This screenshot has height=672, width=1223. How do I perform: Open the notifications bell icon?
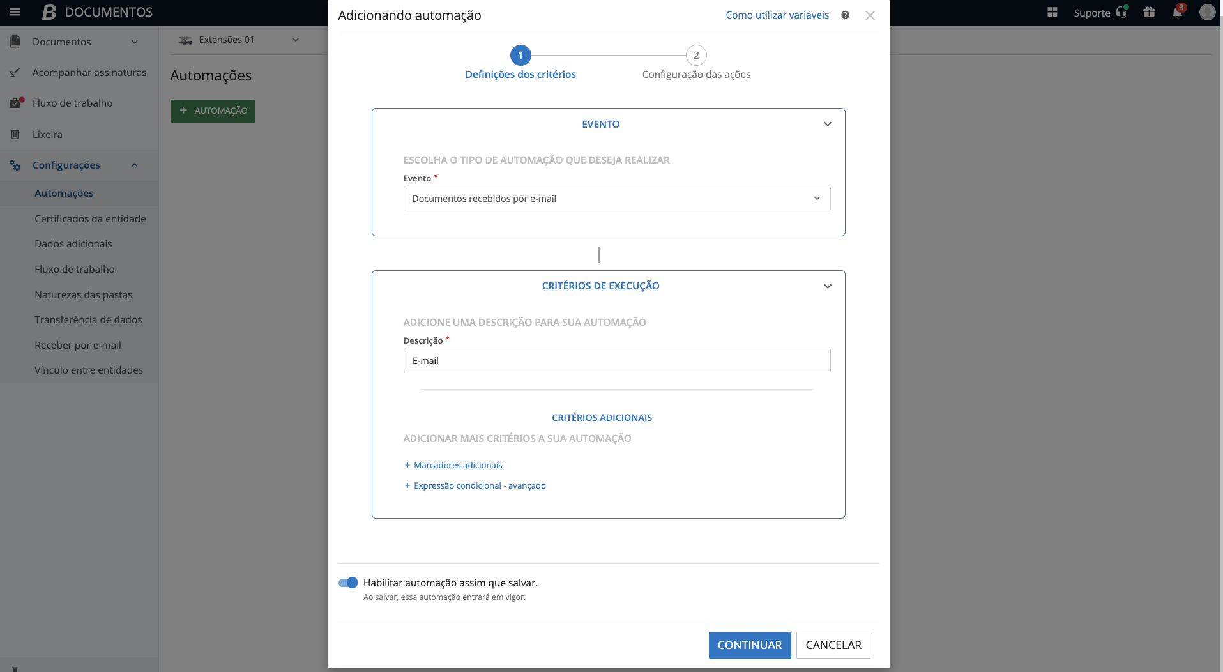pos(1177,13)
